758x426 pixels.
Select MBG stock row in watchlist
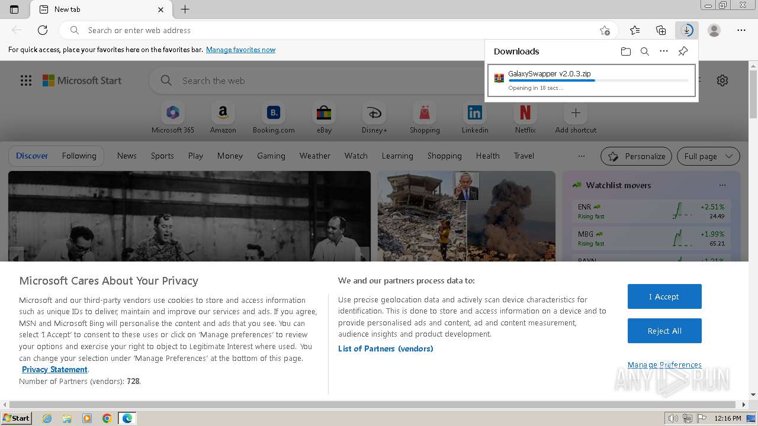pos(651,238)
